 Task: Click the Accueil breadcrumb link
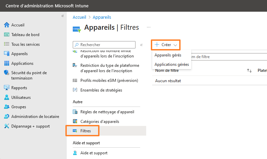(79, 17)
